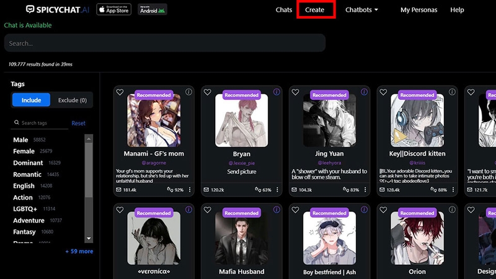Reset the tag filters
The height and width of the screenshot is (279, 496).
[x=79, y=123]
